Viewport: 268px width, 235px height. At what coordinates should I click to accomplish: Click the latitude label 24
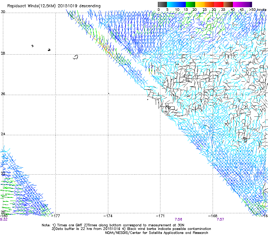3,134
